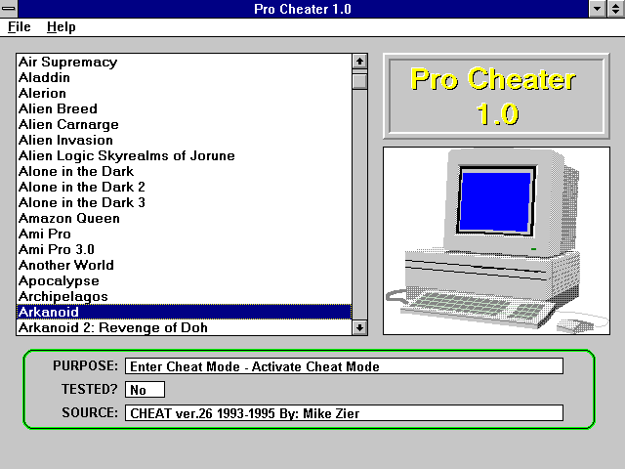
Task: Choose Alien Logic Skyrealms of Jorune
Action: pyautogui.click(x=126, y=155)
